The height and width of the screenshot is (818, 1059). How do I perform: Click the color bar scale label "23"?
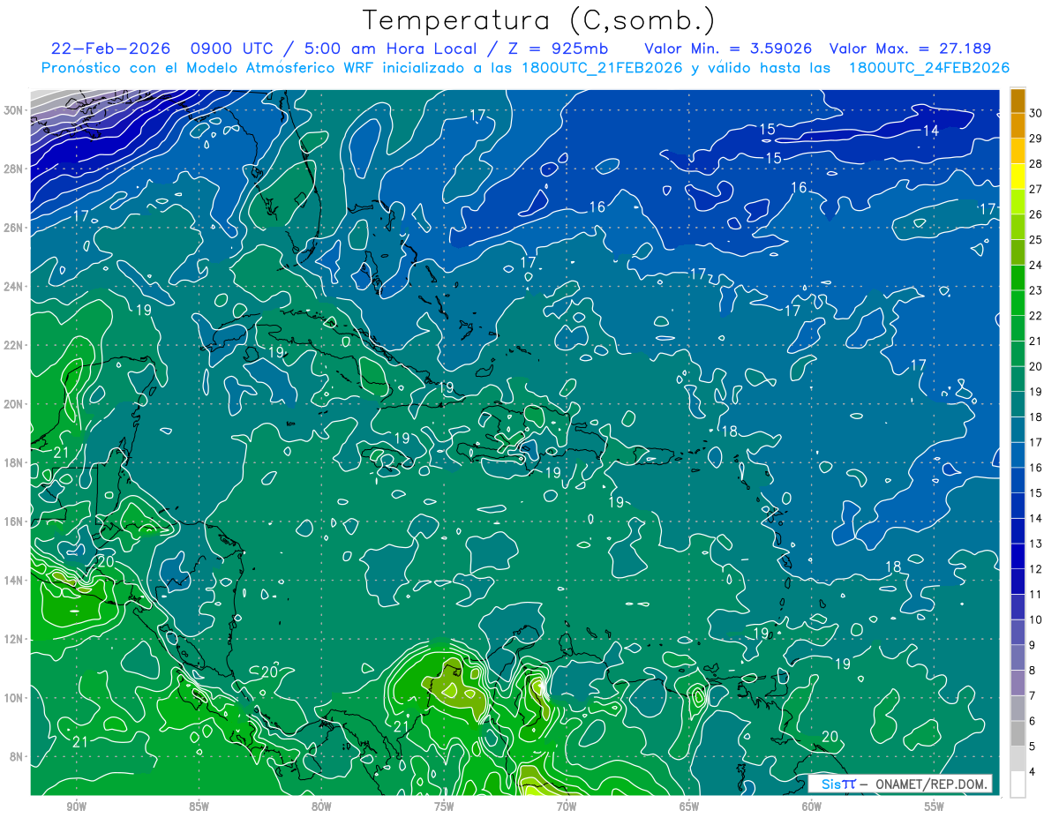(1036, 290)
